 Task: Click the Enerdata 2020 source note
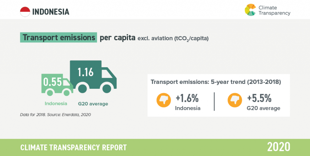[56, 115]
